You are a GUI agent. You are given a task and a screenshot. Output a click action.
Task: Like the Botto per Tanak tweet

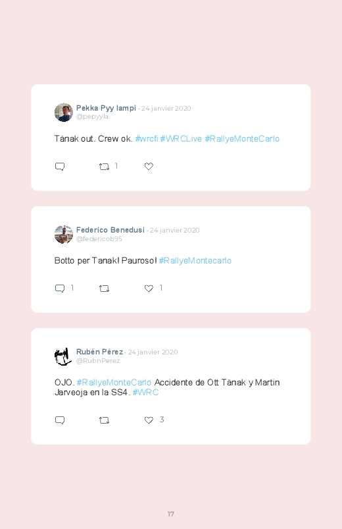tap(149, 289)
